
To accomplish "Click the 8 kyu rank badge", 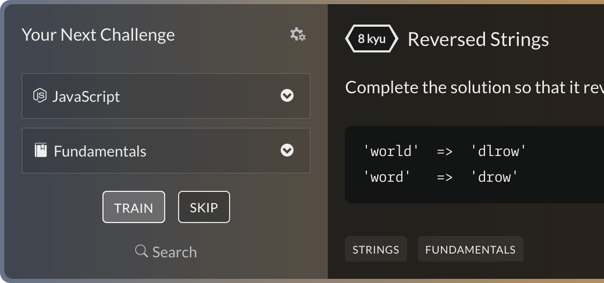I will (371, 39).
